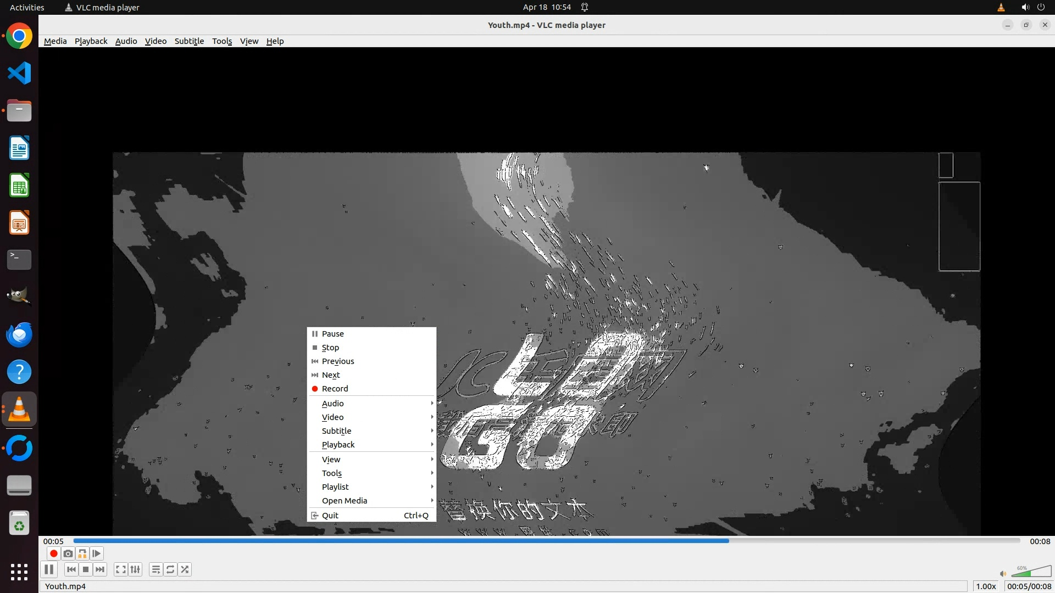The image size is (1055, 593).
Task: Click the frame by frame button
Action: click(x=97, y=553)
